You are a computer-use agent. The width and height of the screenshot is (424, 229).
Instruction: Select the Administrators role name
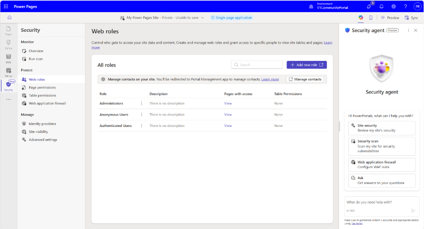pyautogui.click(x=111, y=103)
